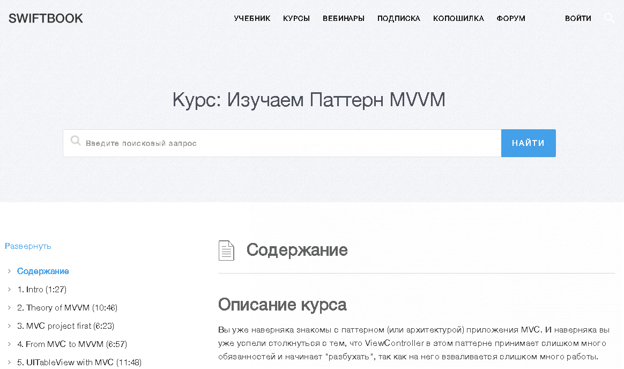624x369 pixels.
Task: Open the SWIFTBOOK logo home link
Action: click(46, 18)
